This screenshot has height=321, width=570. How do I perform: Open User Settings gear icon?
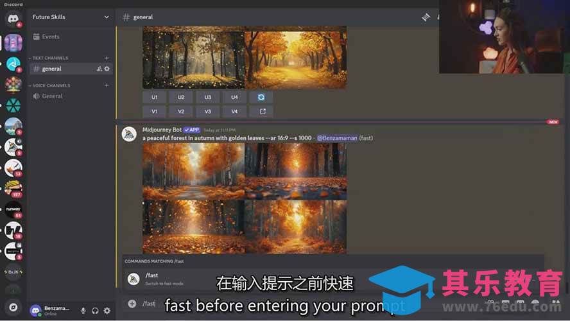point(107,311)
